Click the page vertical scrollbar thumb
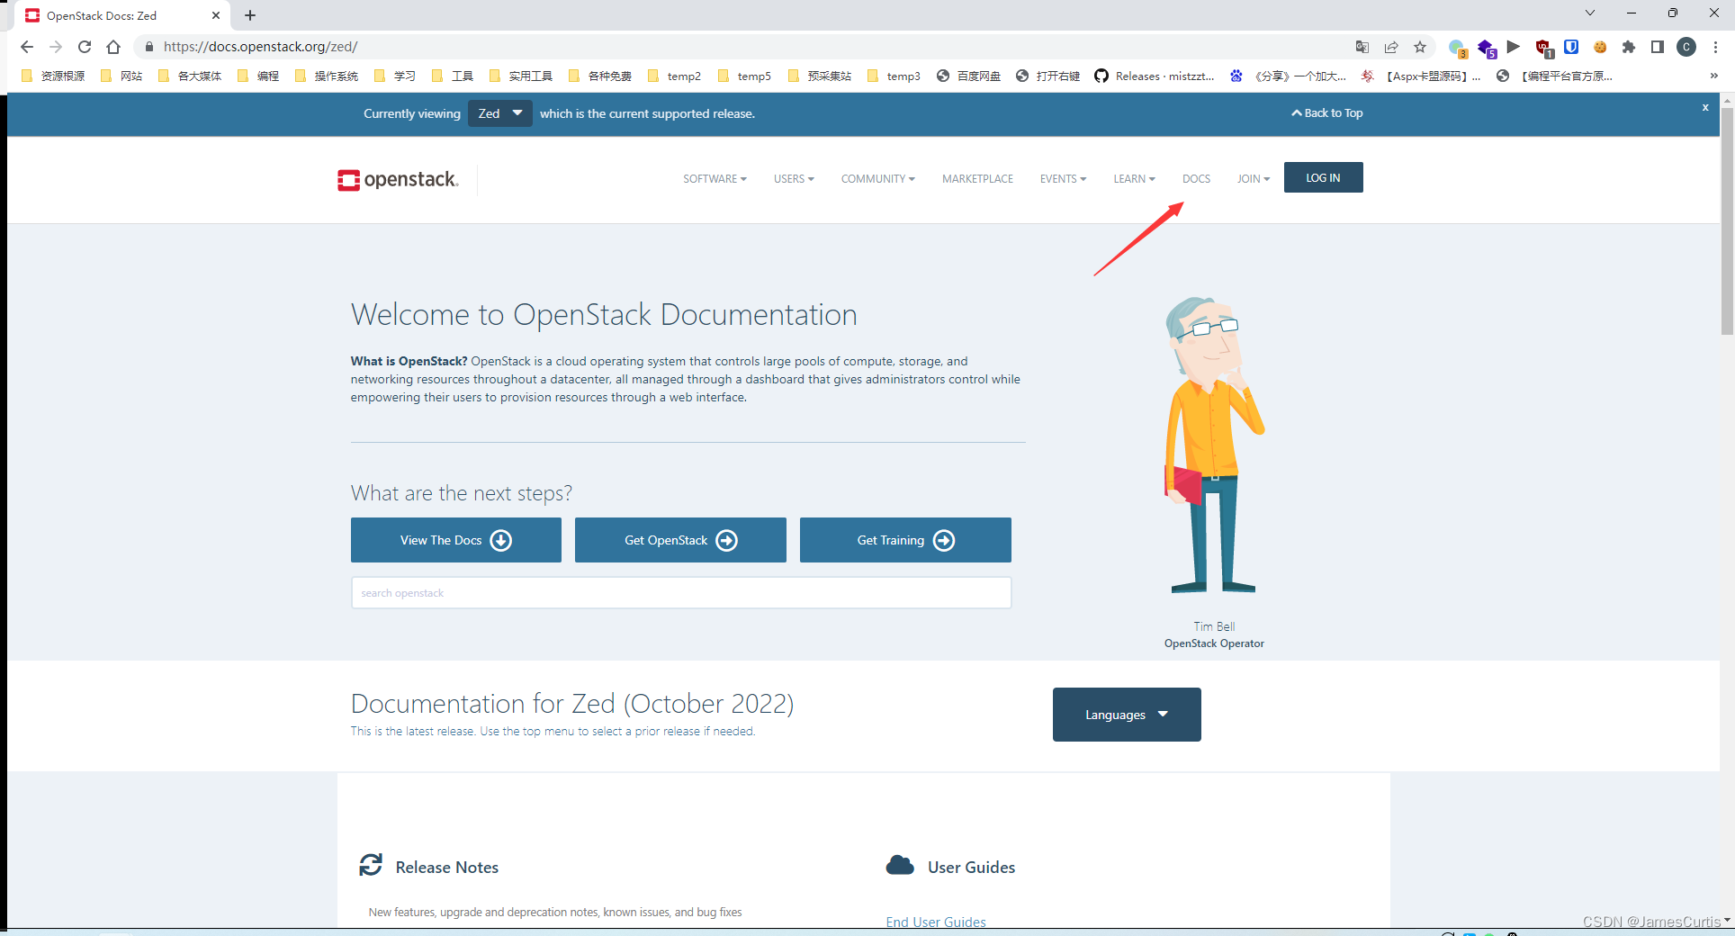This screenshot has width=1735, height=936. tap(1727, 220)
